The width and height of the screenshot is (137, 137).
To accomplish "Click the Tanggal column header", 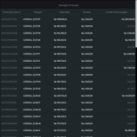I will tap(38, 12).
